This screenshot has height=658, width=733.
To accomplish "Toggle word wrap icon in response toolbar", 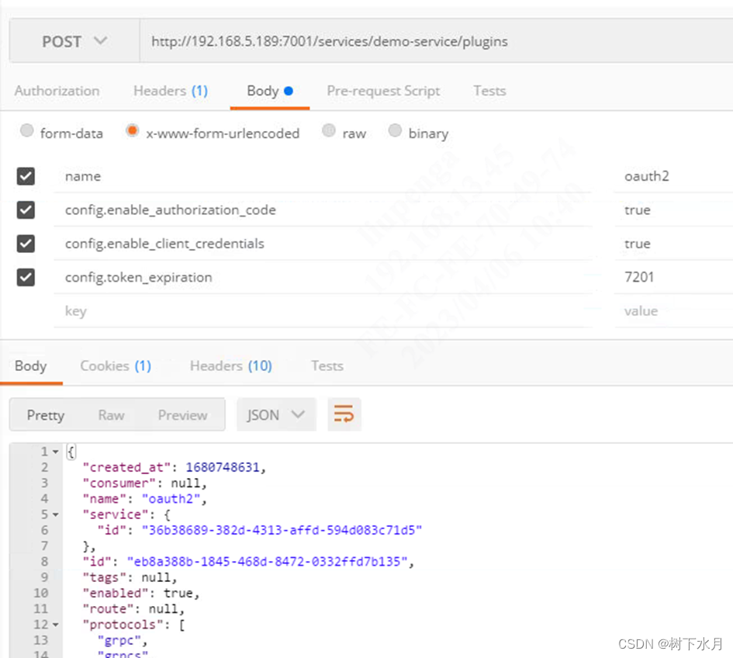I will (x=344, y=414).
